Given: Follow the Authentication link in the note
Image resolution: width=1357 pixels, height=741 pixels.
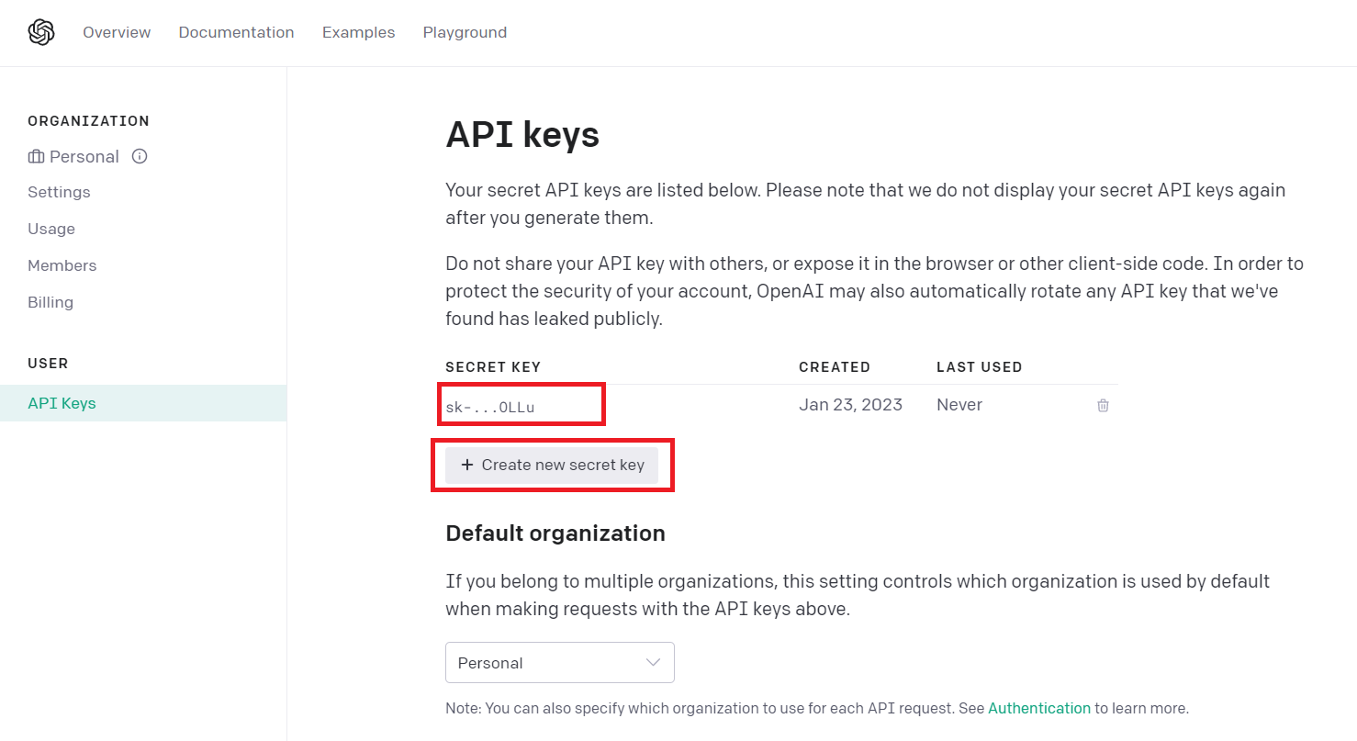Looking at the screenshot, I should click(x=1039, y=708).
